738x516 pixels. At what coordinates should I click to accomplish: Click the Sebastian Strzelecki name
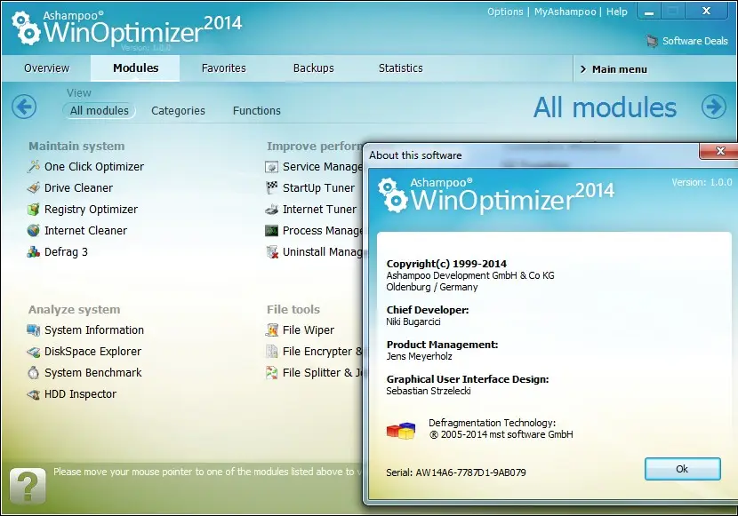pyautogui.click(x=429, y=391)
